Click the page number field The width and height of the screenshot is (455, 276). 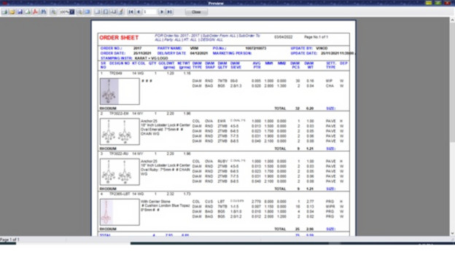(149, 12)
